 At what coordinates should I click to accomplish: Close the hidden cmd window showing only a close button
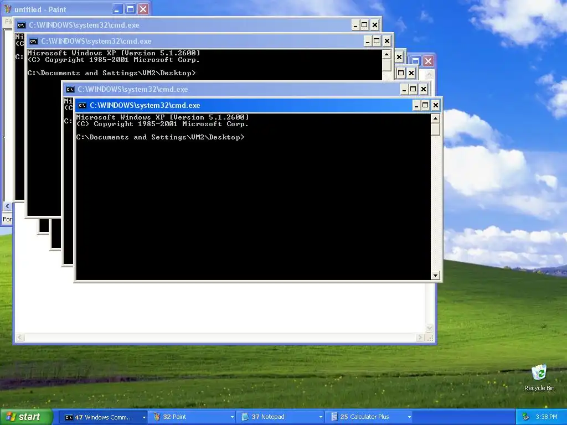point(399,57)
